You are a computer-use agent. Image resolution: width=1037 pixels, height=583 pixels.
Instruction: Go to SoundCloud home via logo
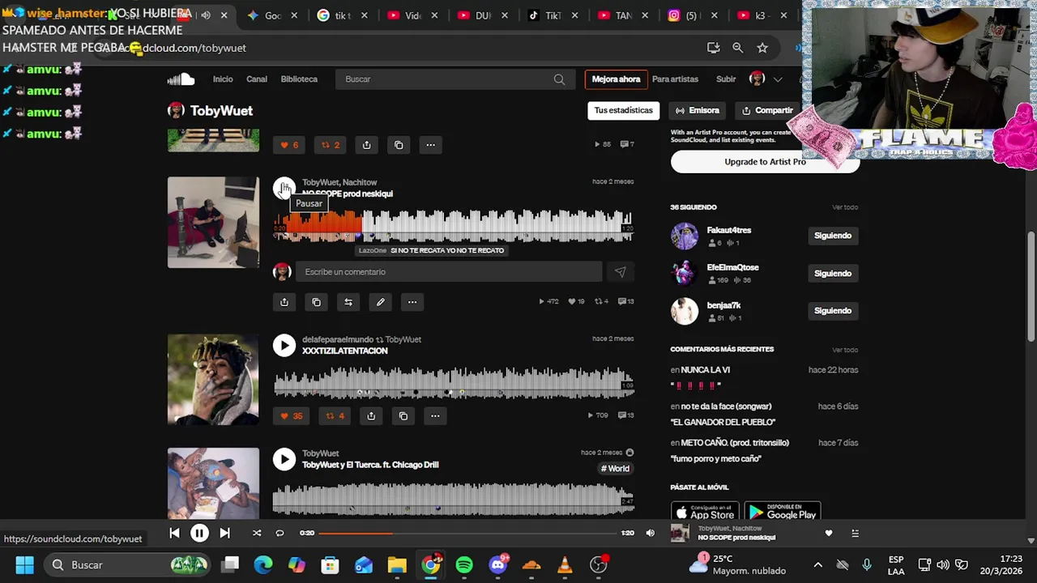coord(181,79)
